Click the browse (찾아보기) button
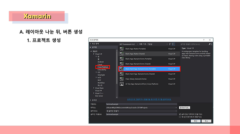 184,108
